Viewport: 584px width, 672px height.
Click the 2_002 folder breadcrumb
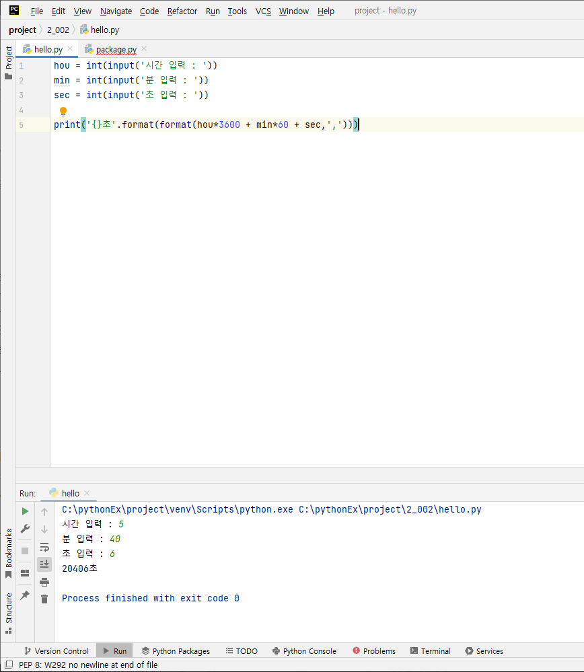58,30
